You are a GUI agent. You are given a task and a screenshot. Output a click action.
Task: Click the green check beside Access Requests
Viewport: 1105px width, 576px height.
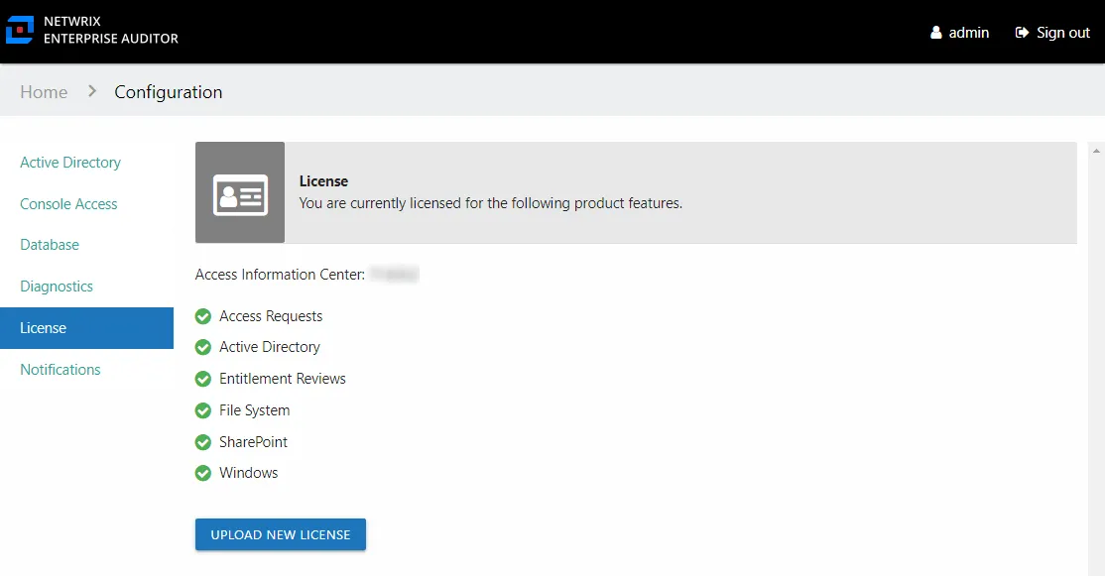203,317
